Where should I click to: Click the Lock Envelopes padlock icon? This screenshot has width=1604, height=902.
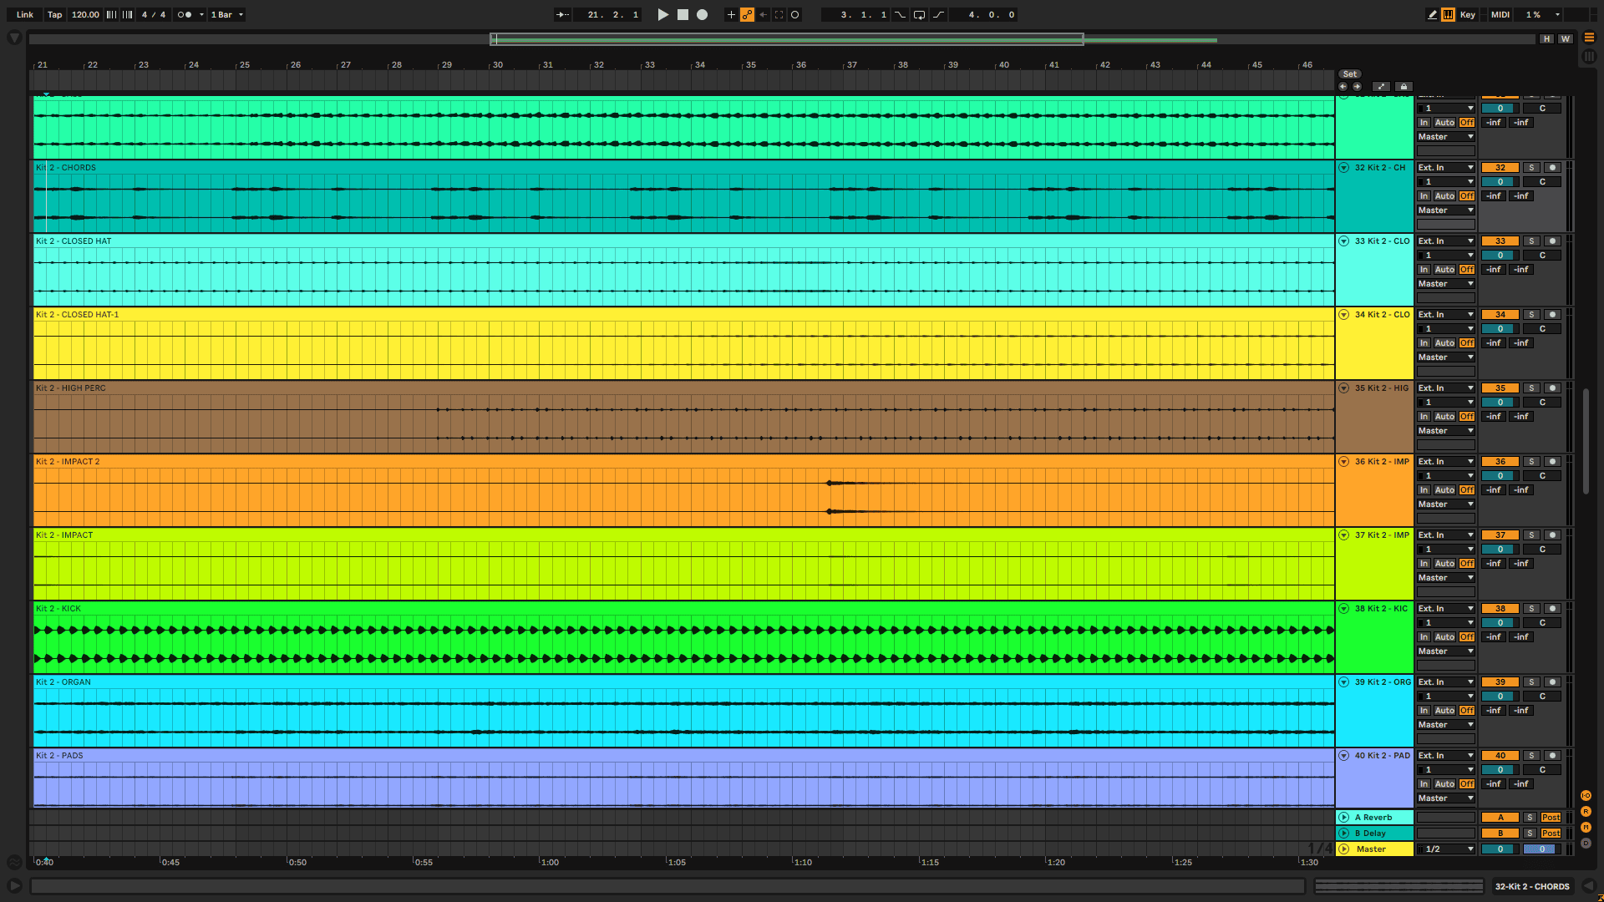coord(1403,86)
